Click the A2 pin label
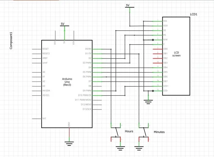The height and width of the screenshot is (157, 214). (44, 81)
